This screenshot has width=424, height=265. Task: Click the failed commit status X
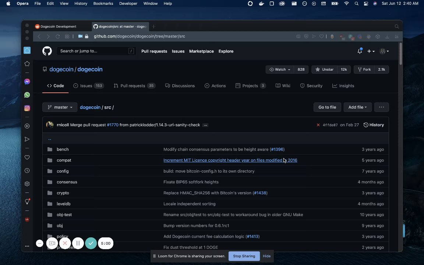(x=318, y=125)
